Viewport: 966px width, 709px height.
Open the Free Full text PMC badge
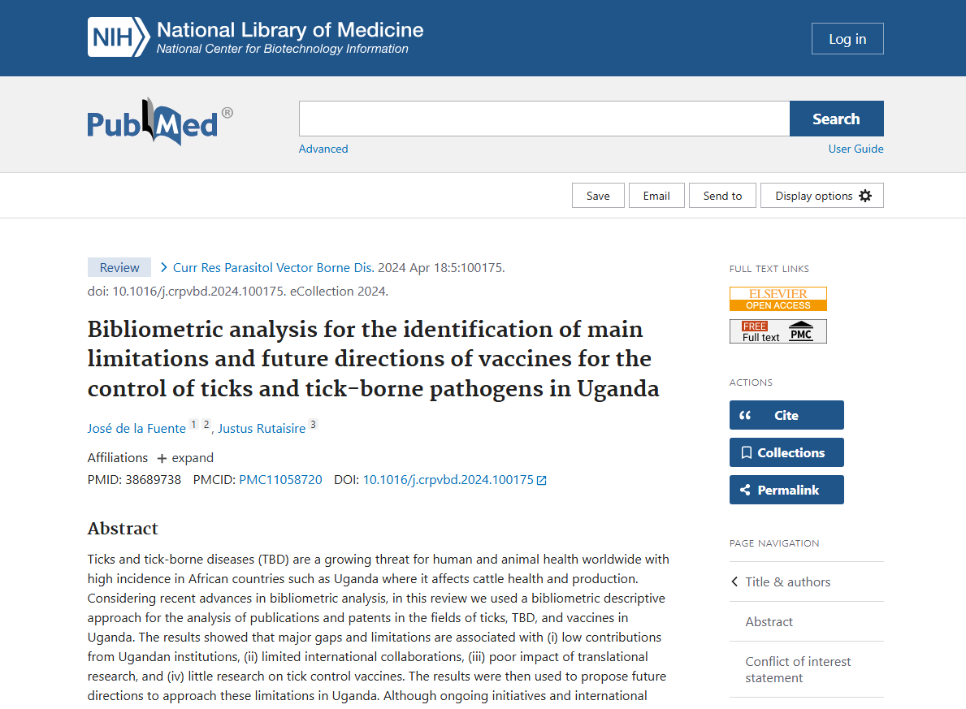click(x=778, y=331)
